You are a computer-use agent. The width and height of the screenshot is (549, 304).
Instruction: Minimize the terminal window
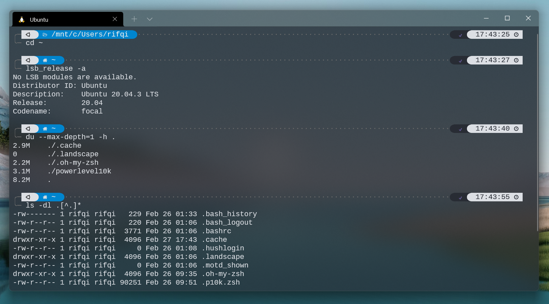click(486, 18)
